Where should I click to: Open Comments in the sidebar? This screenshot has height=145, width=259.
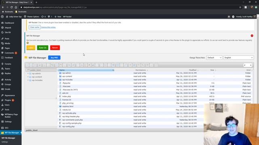pos(9,53)
